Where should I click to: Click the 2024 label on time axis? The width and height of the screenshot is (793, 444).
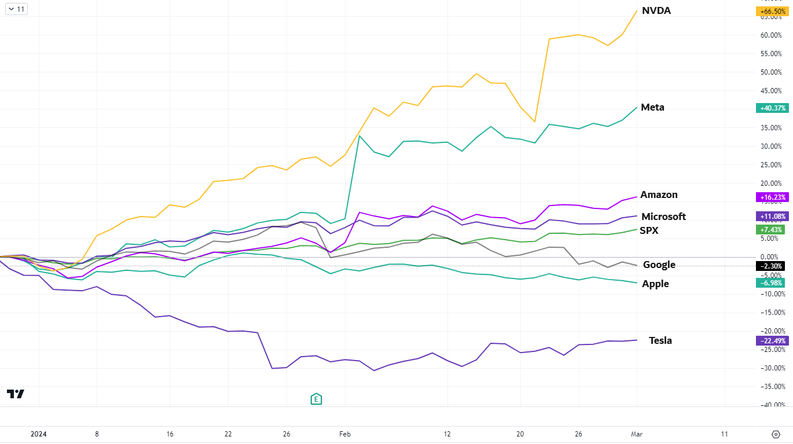point(38,434)
